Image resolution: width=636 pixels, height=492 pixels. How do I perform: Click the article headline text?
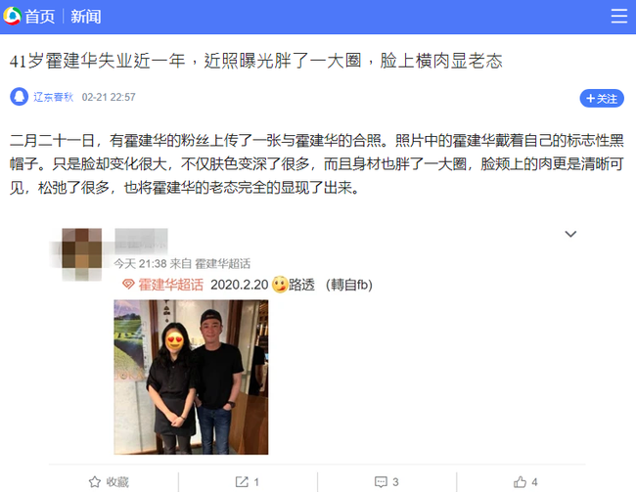256,61
